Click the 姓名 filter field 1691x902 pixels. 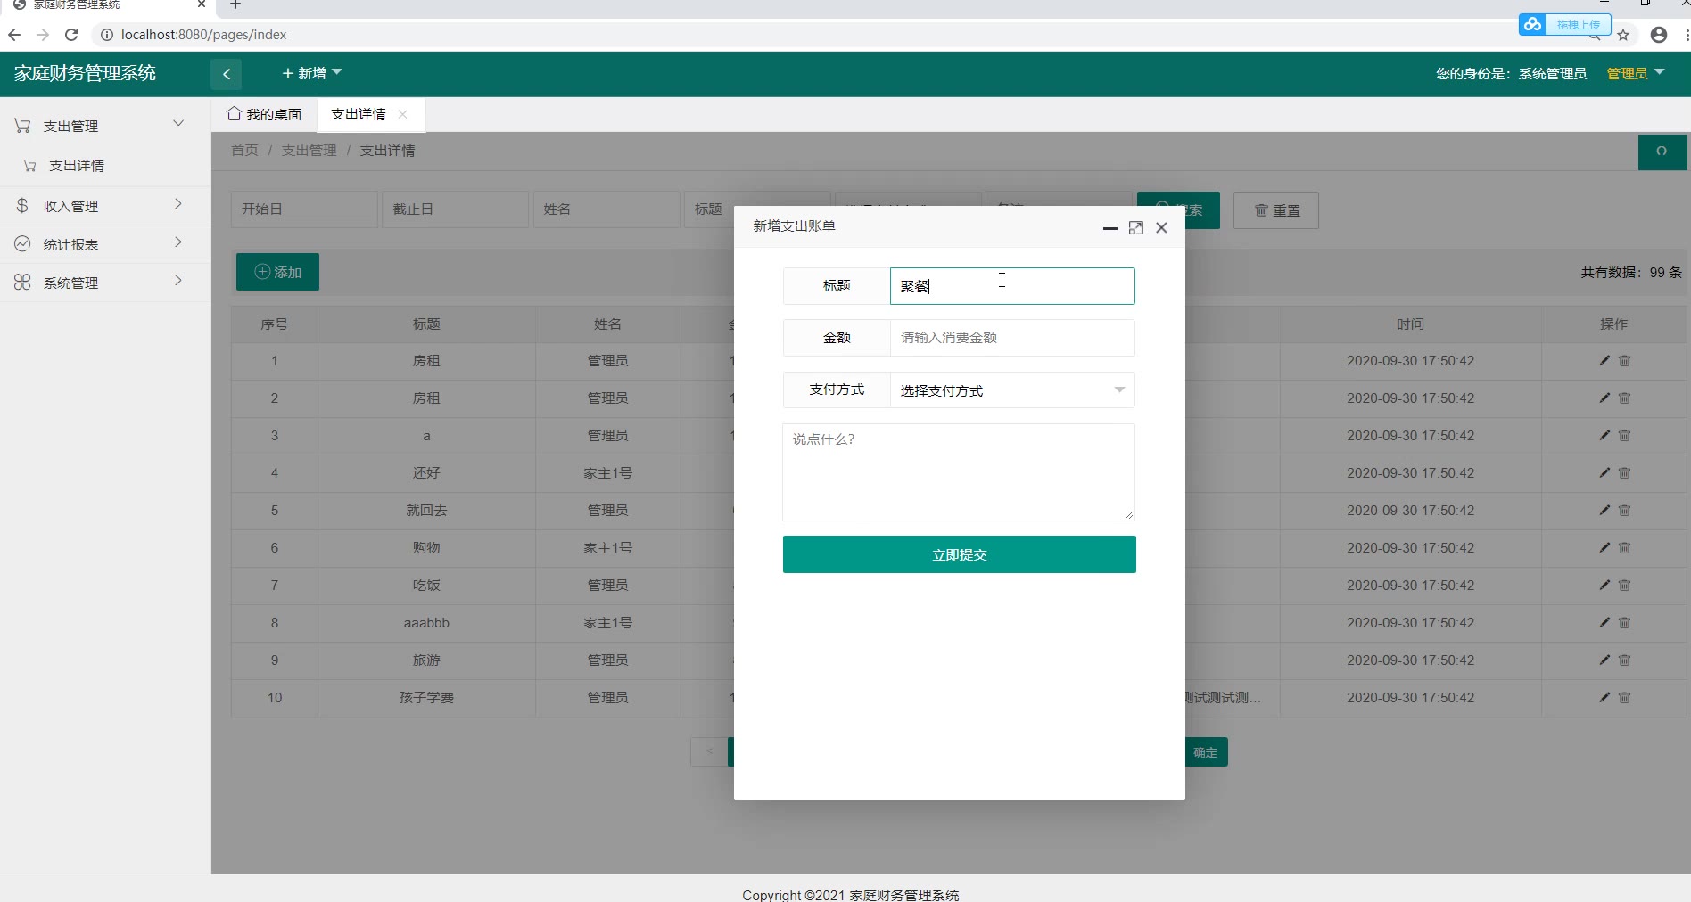pyautogui.click(x=606, y=209)
